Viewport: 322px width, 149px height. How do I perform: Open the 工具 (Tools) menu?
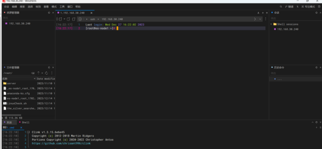click(x=62, y=7)
